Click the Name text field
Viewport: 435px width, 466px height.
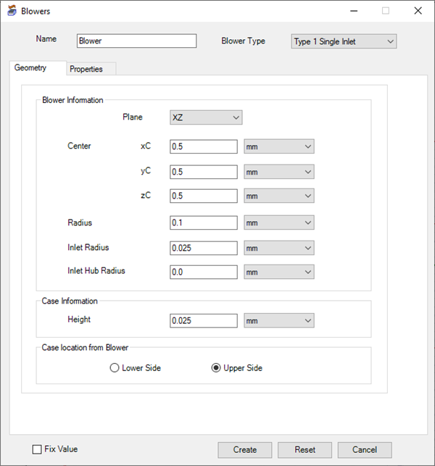tap(136, 41)
